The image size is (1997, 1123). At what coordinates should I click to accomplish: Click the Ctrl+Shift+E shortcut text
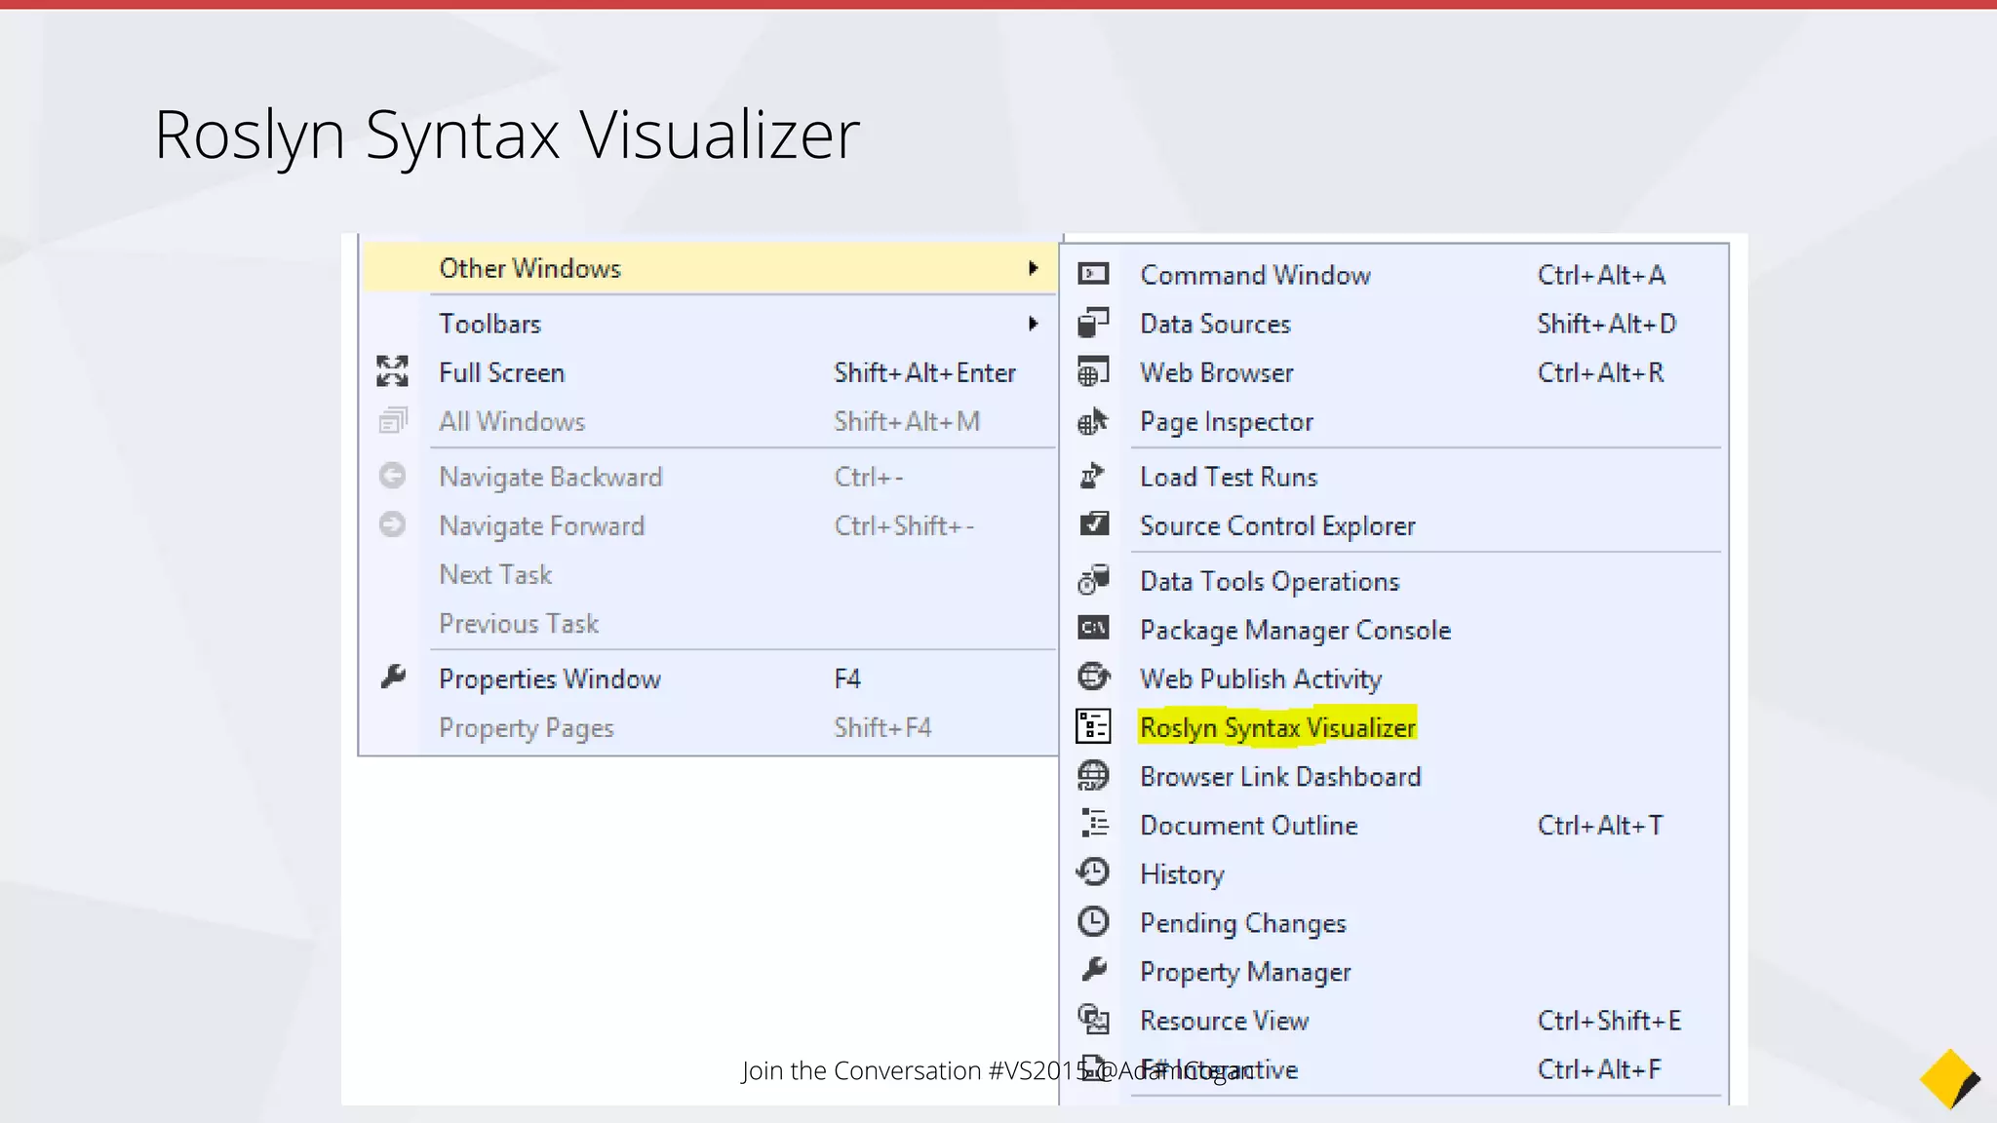[1610, 1020]
